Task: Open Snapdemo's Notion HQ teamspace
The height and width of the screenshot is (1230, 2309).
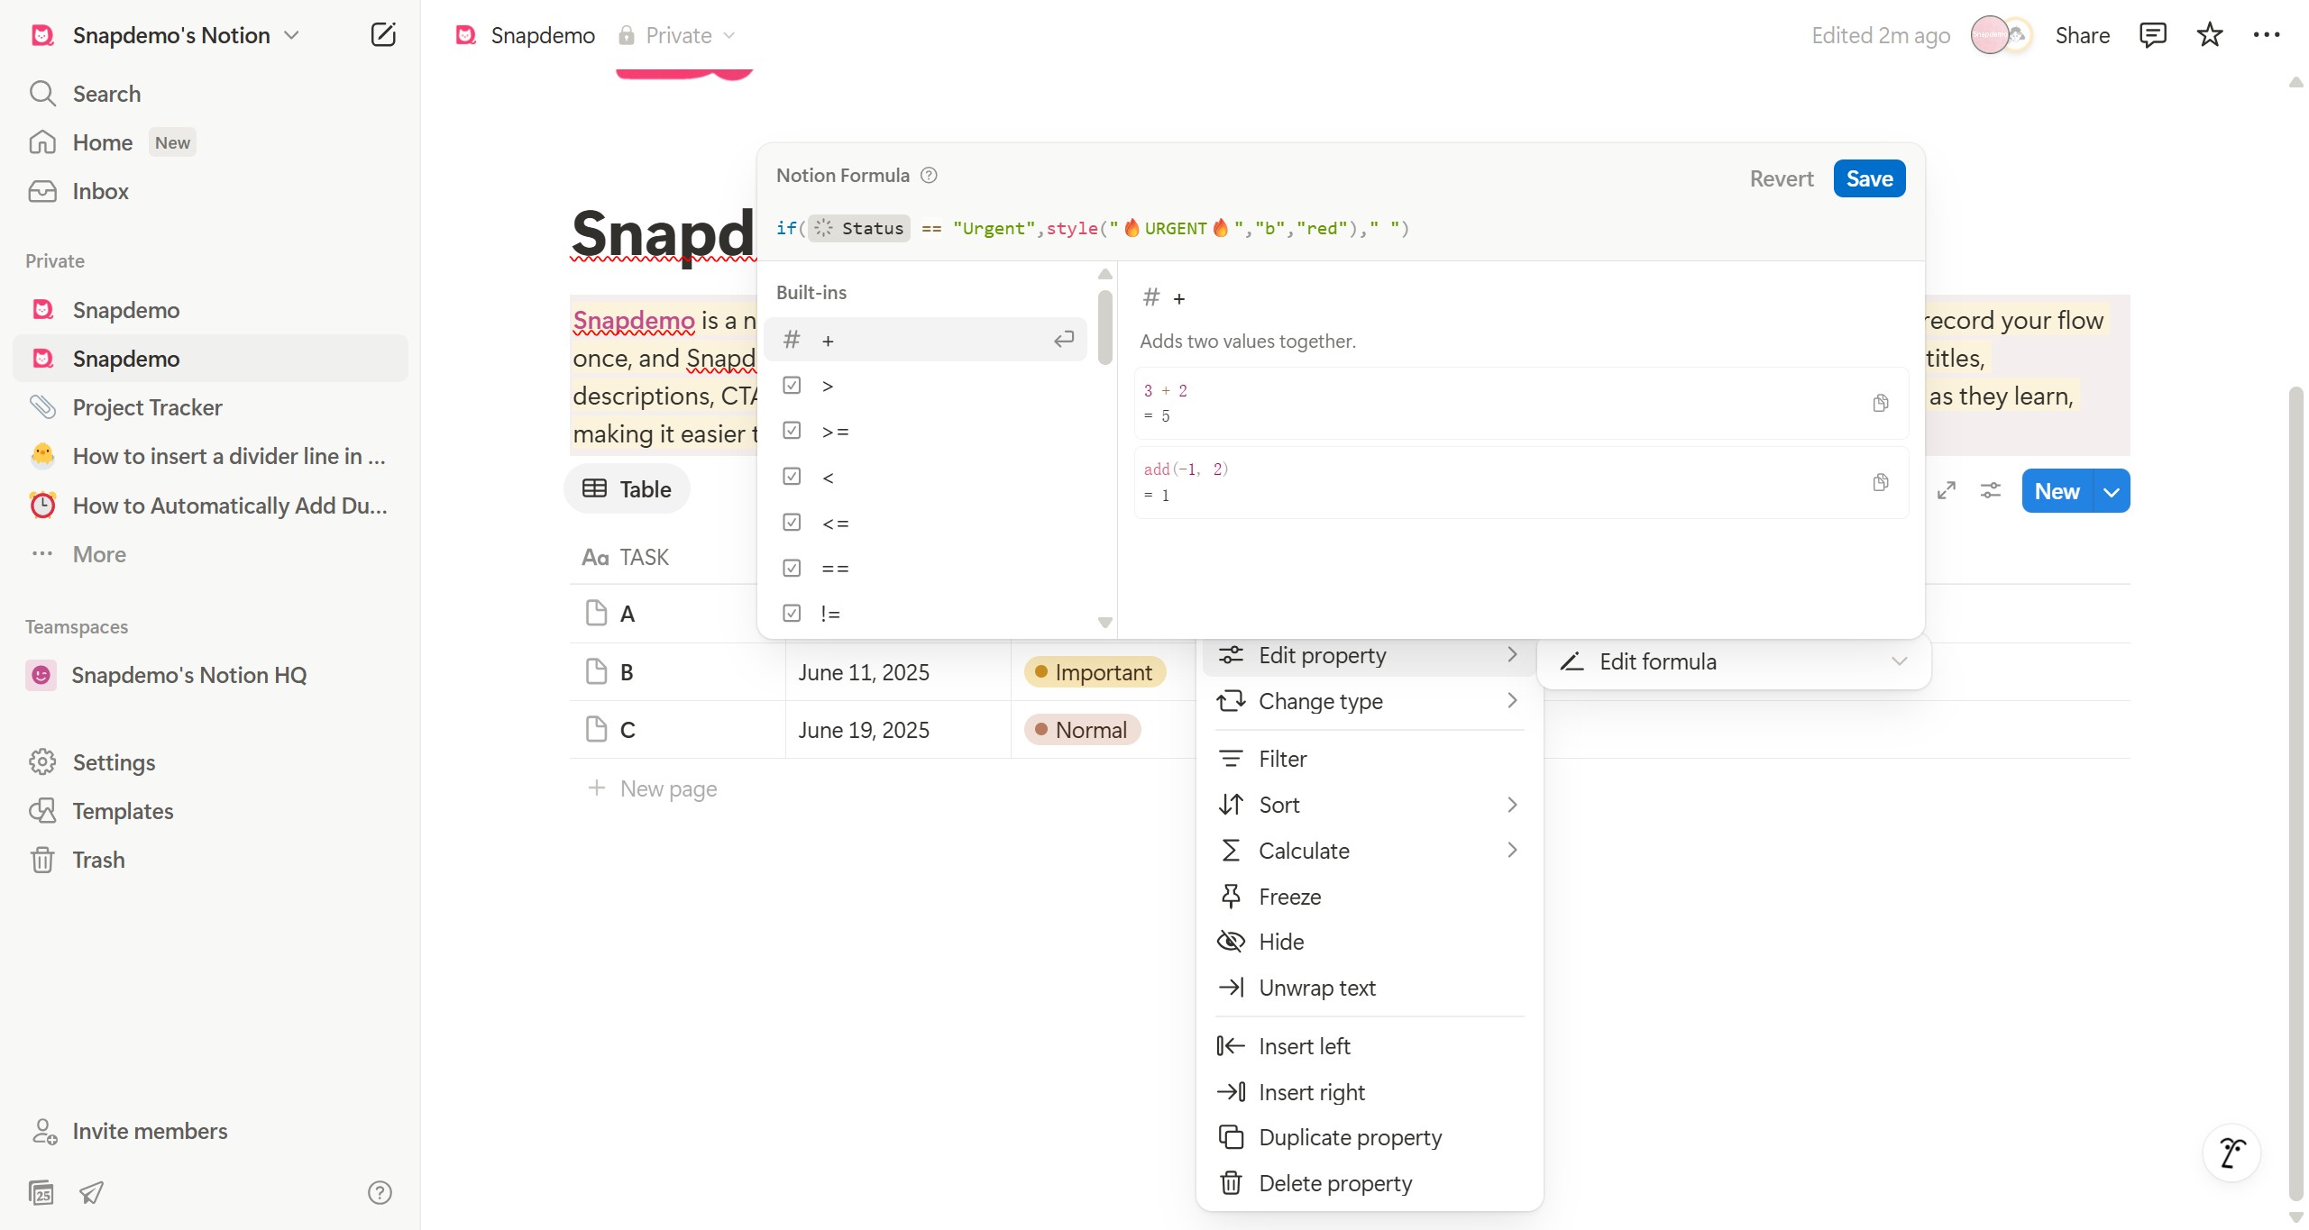Action: click(x=209, y=675)
